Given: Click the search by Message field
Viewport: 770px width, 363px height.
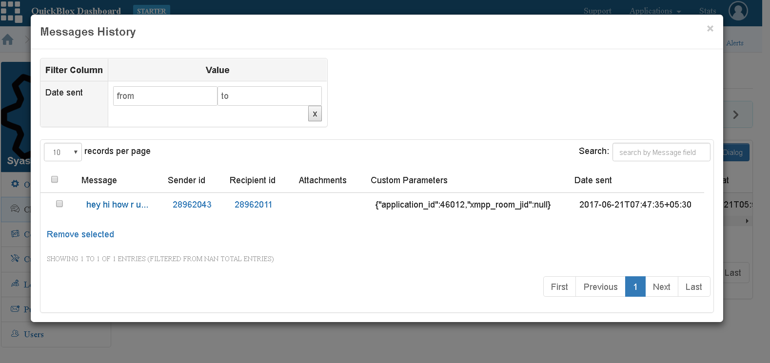Looking at the screenshot, I should [x=661, y=152].
